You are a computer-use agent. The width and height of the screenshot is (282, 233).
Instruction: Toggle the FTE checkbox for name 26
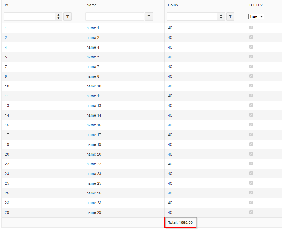[251, 193]
